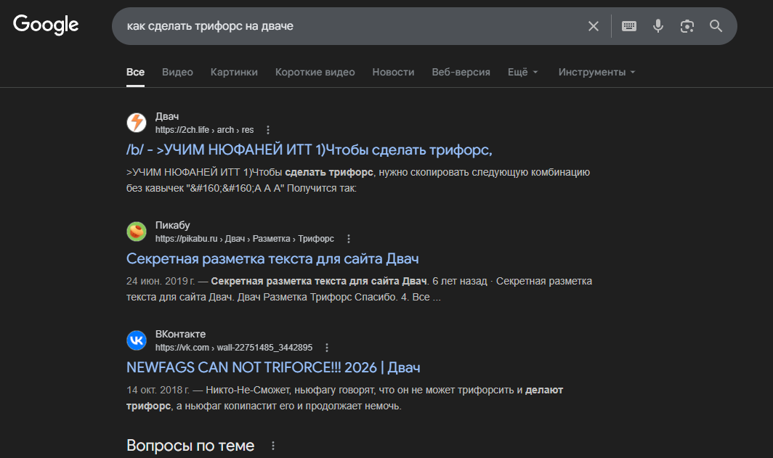
Task: Expand the Инструменты dropdown
Action: tap(597, 72)
